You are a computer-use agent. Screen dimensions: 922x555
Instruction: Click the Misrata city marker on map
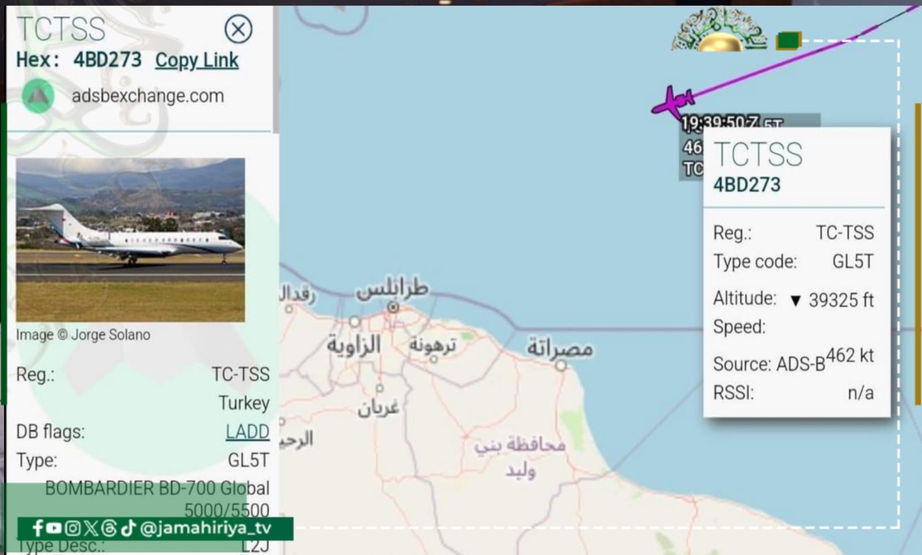561,365
